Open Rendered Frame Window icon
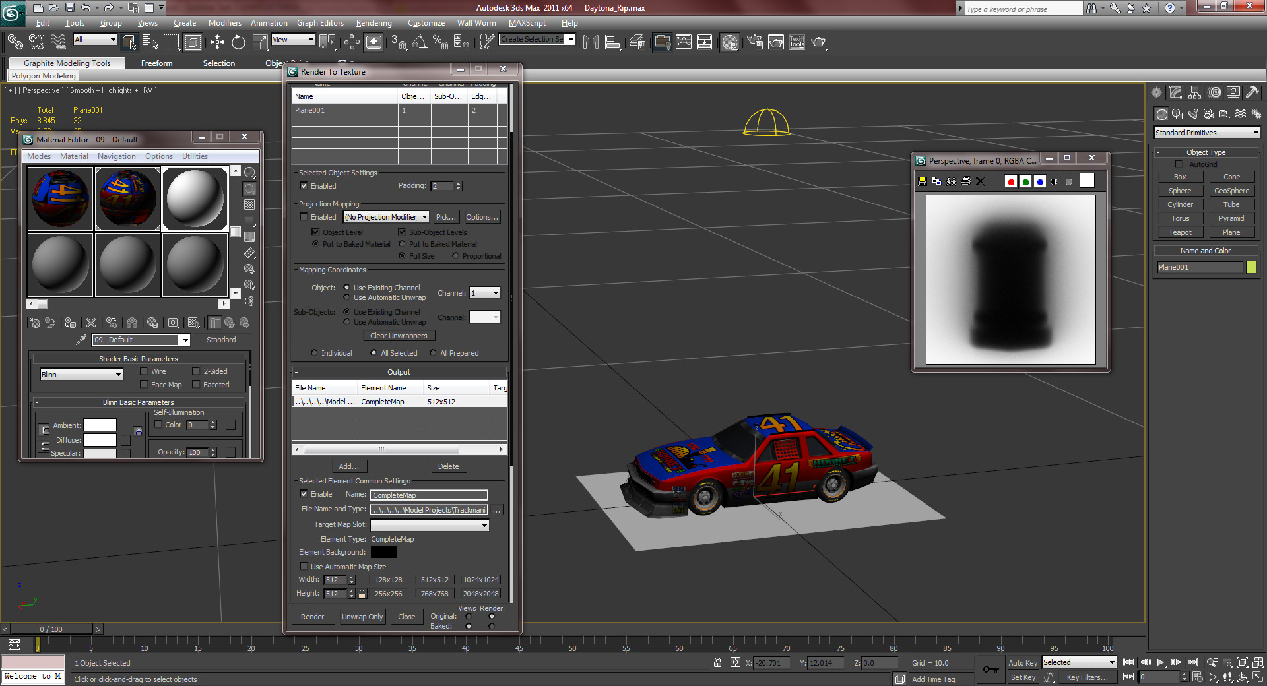Viewport: 1267px width, 686px height. coord(776,42)
